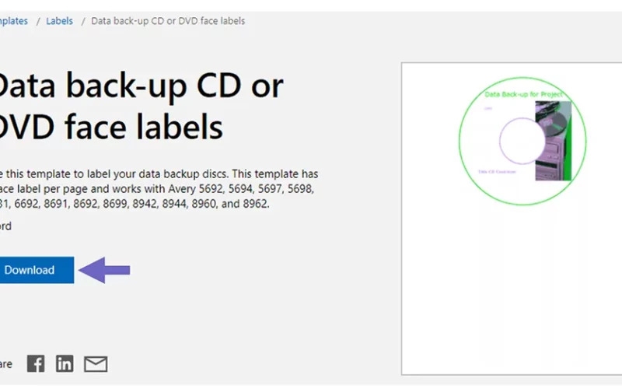Screen dimensions: 622x389
Task: Click the CD center hole in preview
Action: (522, 141)
